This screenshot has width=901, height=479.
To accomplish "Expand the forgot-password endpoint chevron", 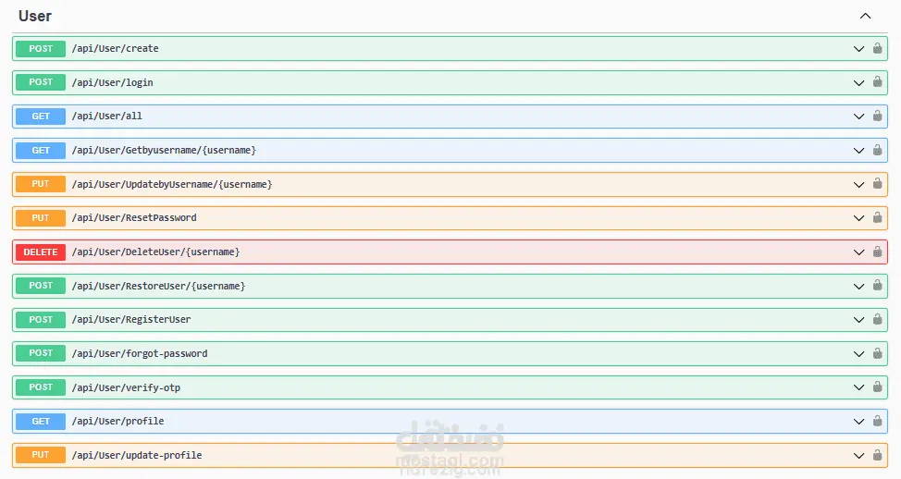I will pyautogui.click(x=859, y=354).
